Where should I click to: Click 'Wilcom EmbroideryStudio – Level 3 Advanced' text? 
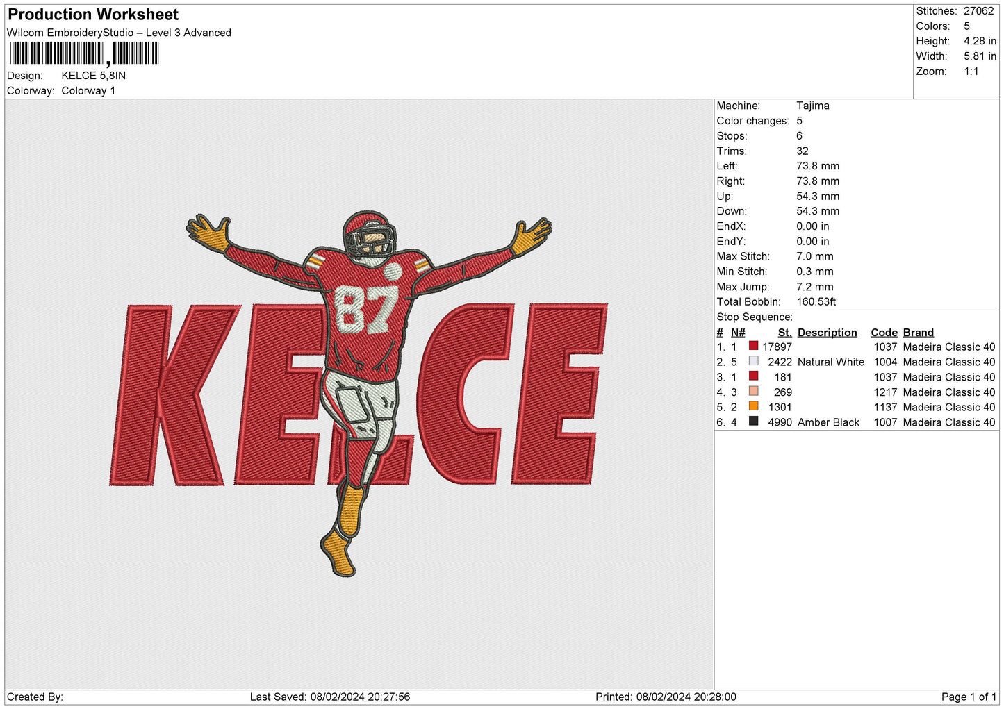119,33
